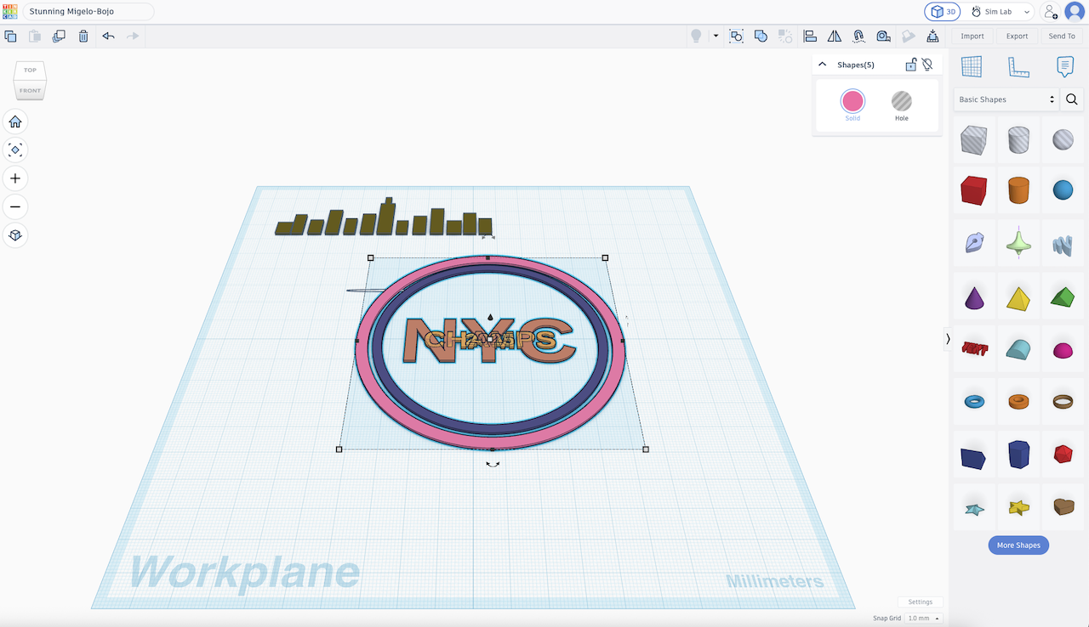The image size is (1089, 627).
Task: Click the More Shapes button
Action: (x=1018, y=545)
